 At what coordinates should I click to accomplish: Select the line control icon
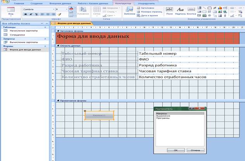204,8
